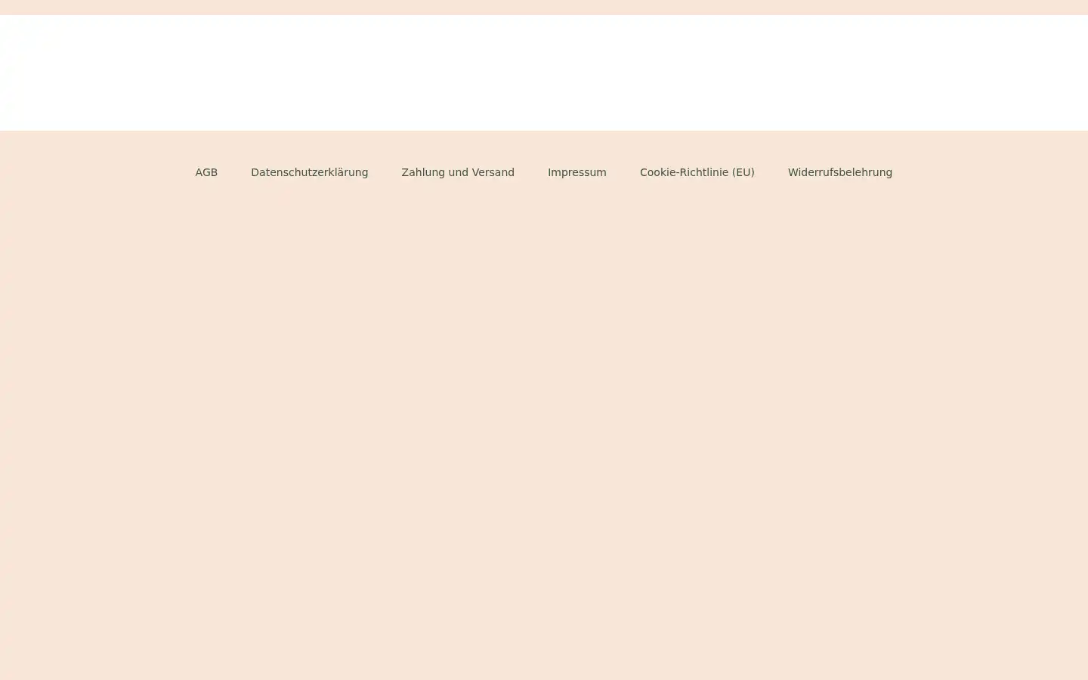The image size is (1088, 680).
Task: Open the AGB footer link
Action: (x=206, y=172)
